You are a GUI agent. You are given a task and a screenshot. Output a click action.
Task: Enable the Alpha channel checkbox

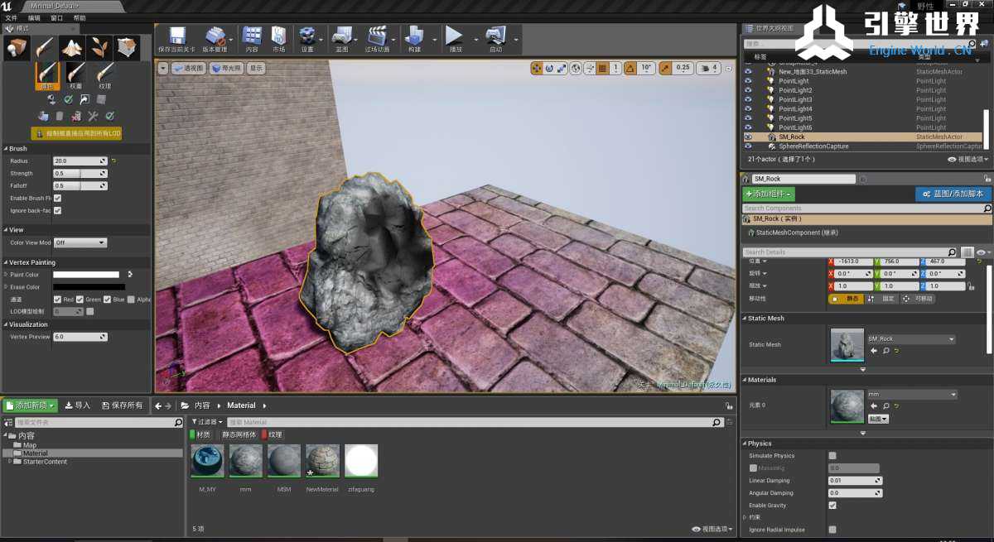[x=132, y=300]
